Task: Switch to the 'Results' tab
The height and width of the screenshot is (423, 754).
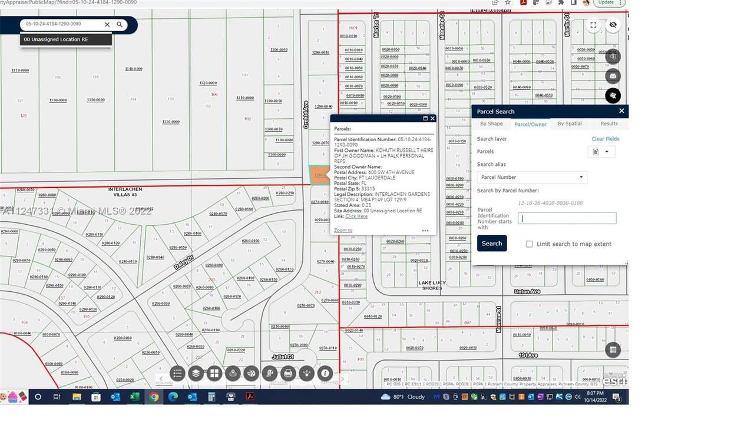Action: click(609, 124)
